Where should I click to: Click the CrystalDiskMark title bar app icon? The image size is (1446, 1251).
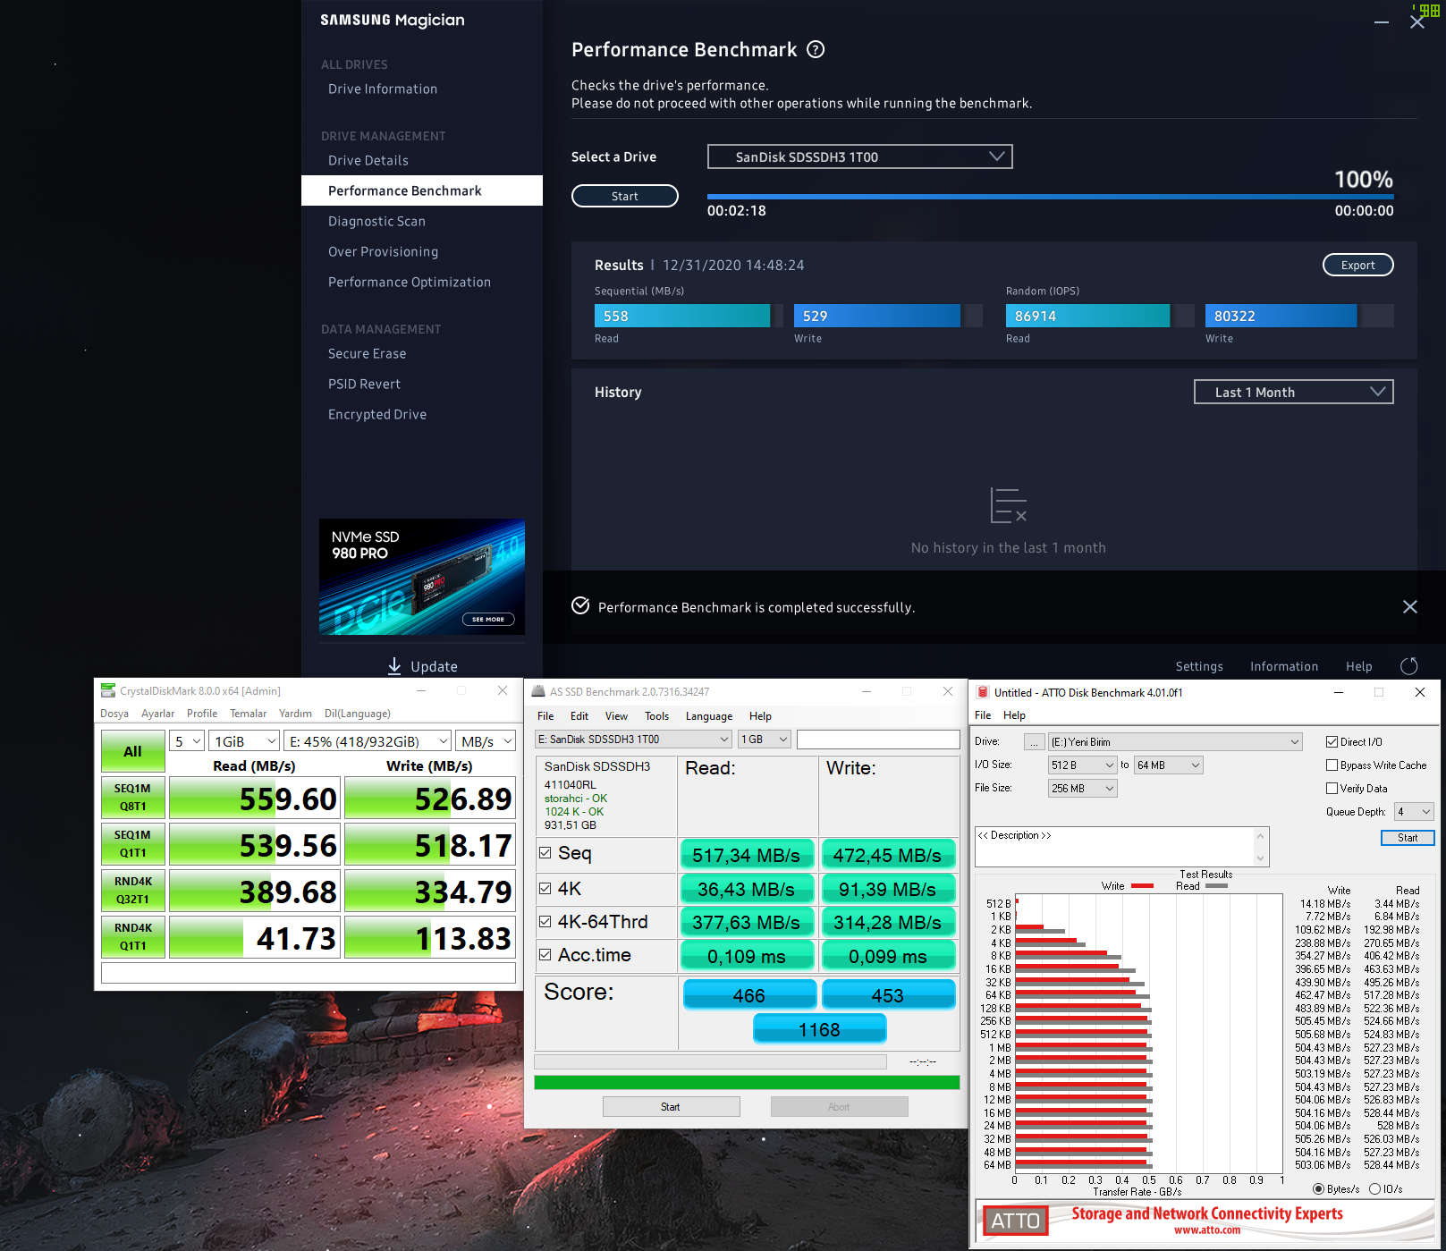click(108, 690)
